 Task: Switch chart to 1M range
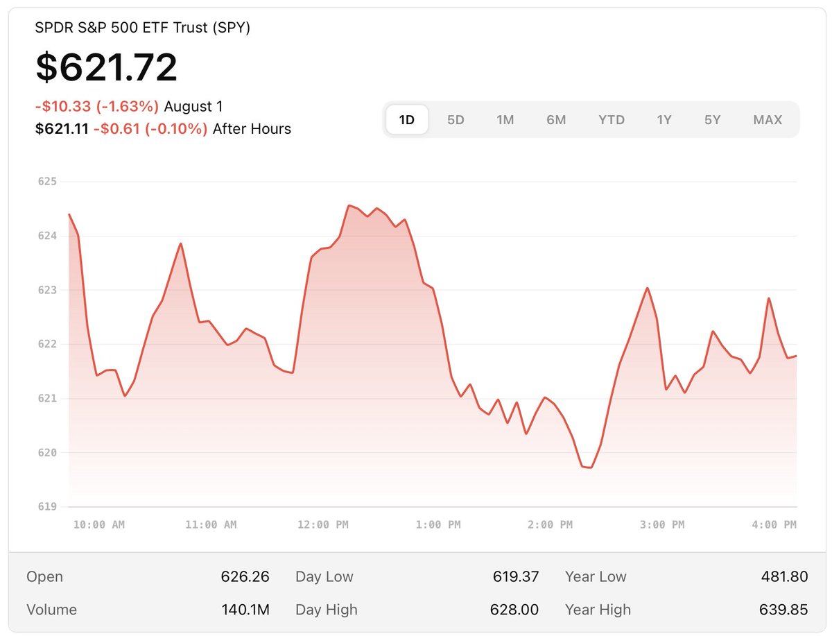click(505, 120)
